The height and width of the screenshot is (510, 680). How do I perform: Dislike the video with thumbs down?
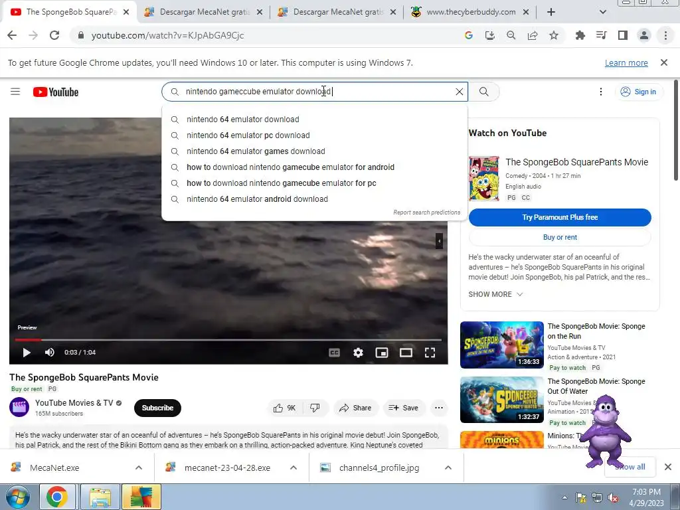(x=315, y=408)
